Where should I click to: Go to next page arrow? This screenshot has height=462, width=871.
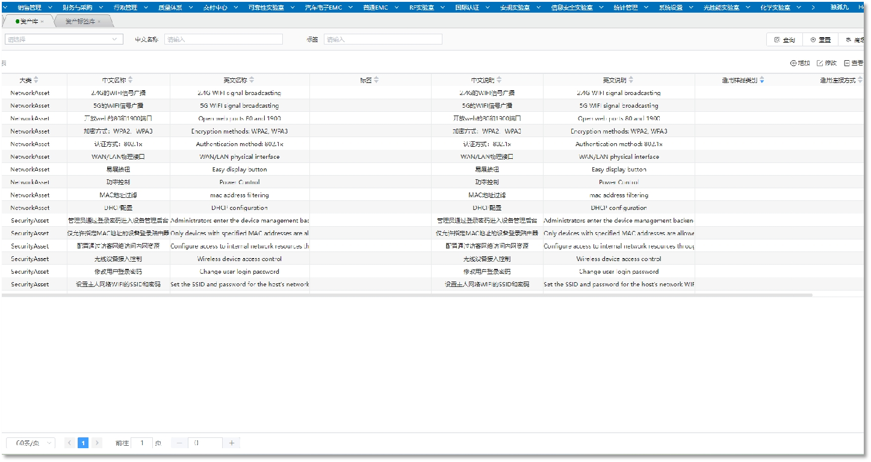(x=98, y=443)
